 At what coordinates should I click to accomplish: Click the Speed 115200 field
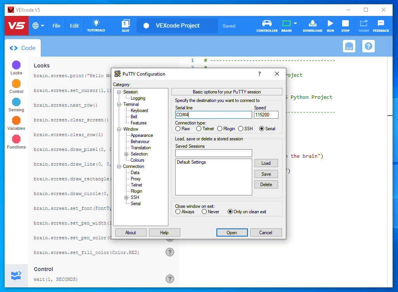coord(266,115)
